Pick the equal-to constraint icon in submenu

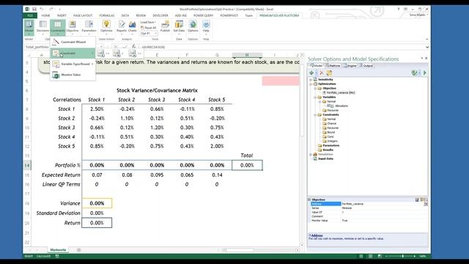click(117, 54)
